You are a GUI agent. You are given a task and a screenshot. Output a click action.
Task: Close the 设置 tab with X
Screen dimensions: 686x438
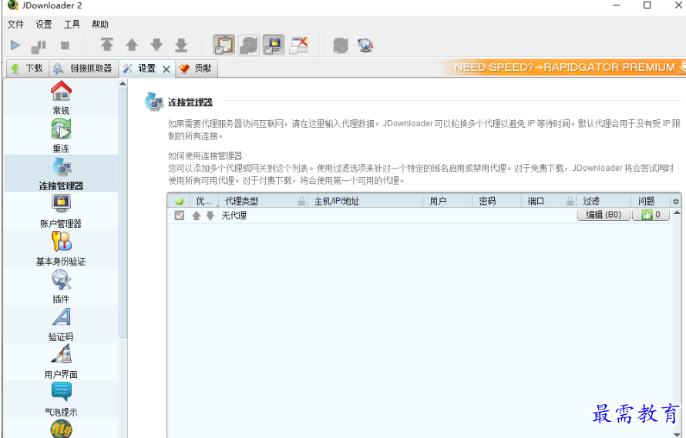click(x=166, y=69)
